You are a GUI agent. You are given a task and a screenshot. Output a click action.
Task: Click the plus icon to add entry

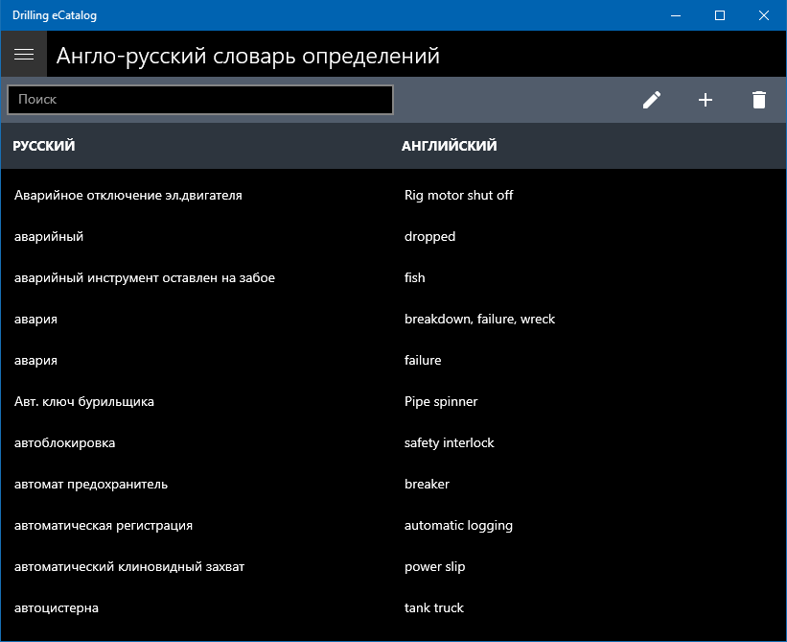click(706, 100)
